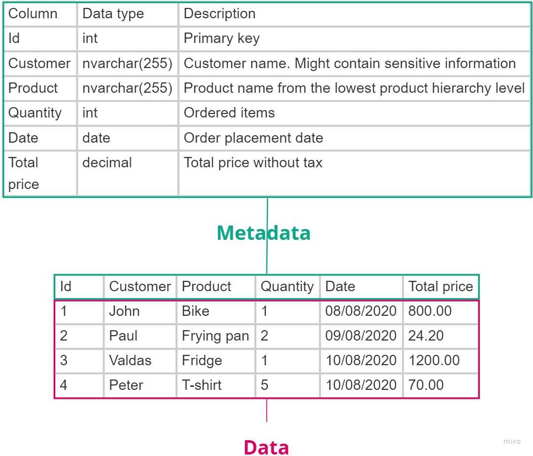Select the Description header cell
Screen dimensions: 533x456
(354, 14)
